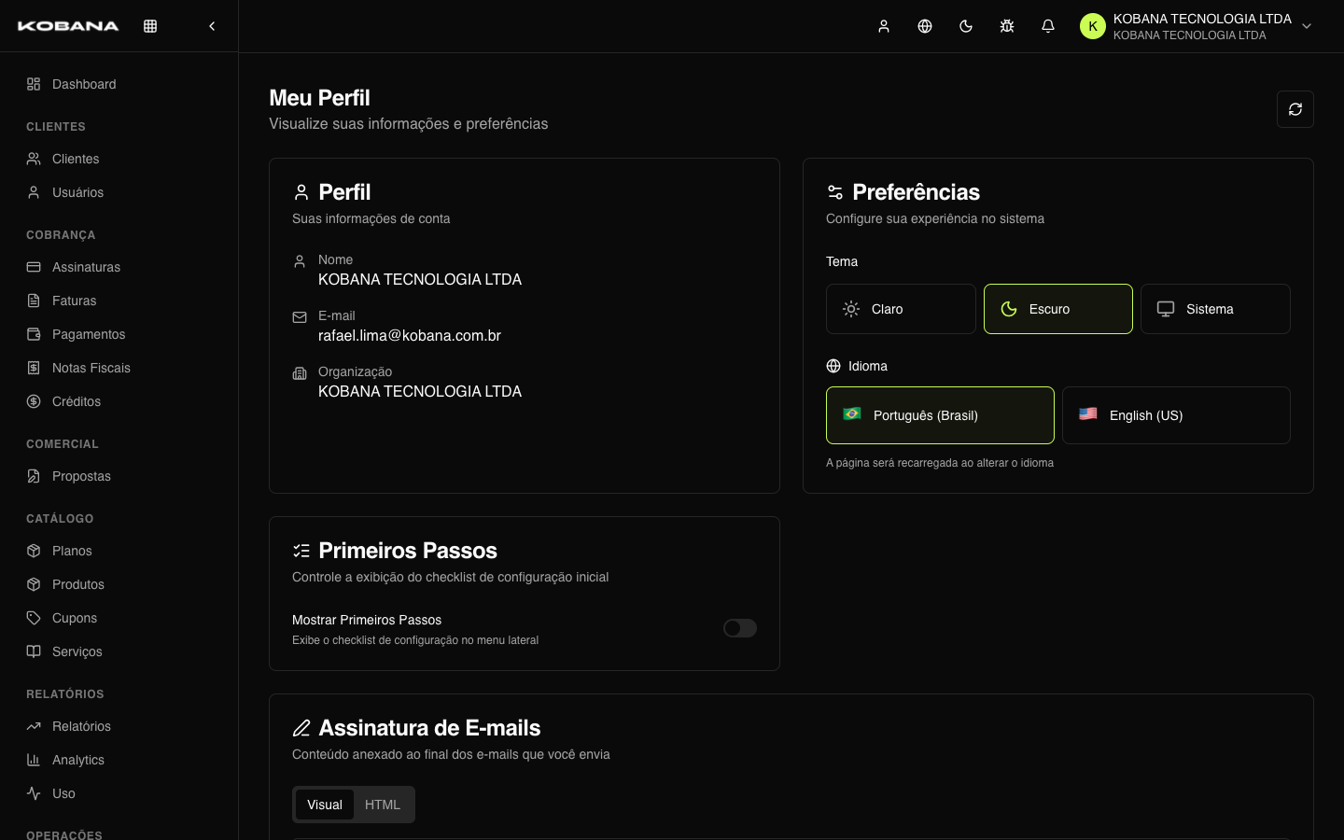Switch to the Visual signature tab
Image resolution: width=1344 pixels, height=840 pixels.
point(325,805)
